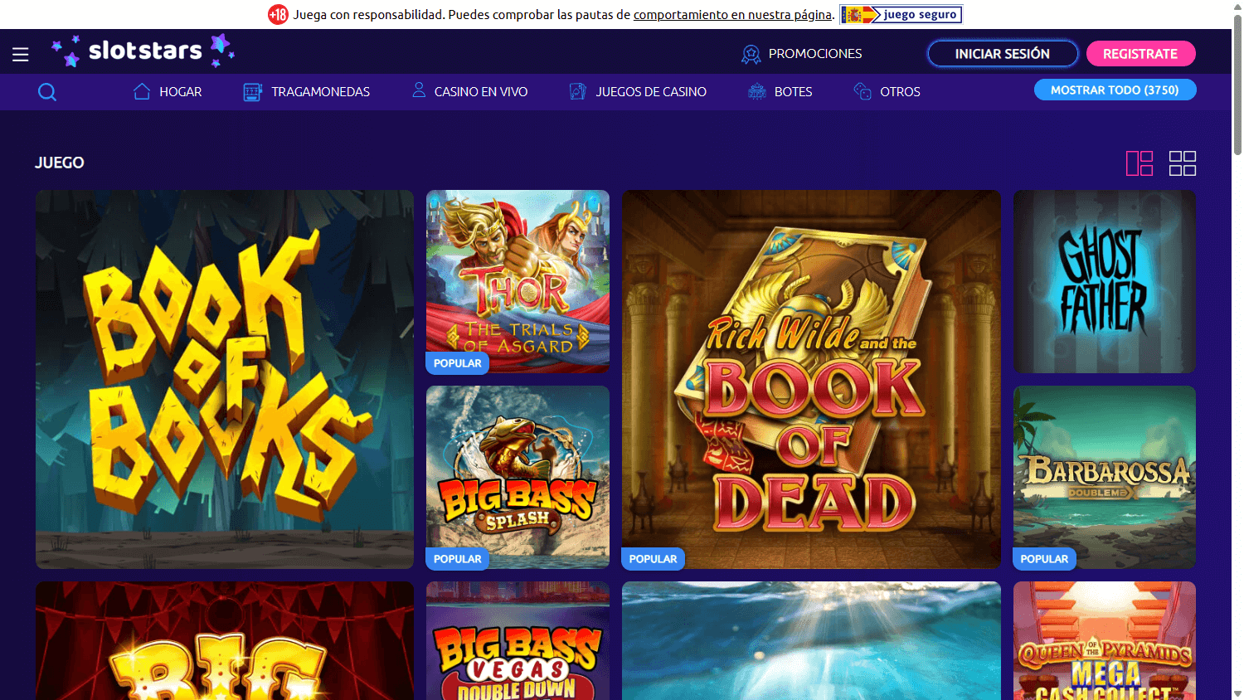Open the red circus Big game tile
This screenshot has height=700, width=1244.
tap(225, 640)
